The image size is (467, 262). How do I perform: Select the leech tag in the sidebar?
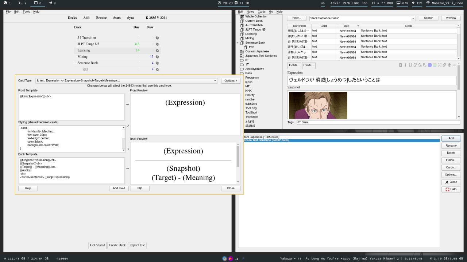[249, 82]
